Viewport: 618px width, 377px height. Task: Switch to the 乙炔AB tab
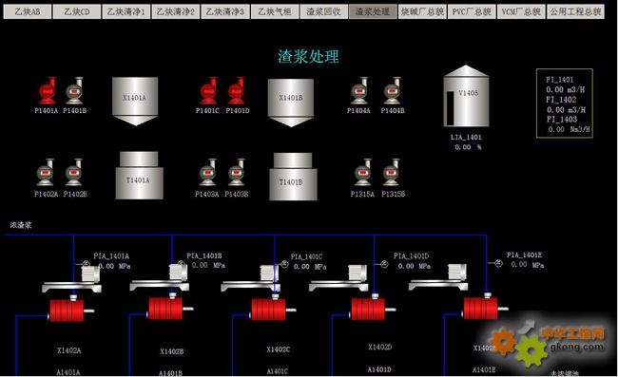click(x=28, y=11)
